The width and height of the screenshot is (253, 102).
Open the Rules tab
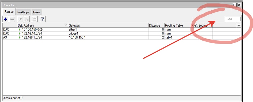(x=37, y=12)
